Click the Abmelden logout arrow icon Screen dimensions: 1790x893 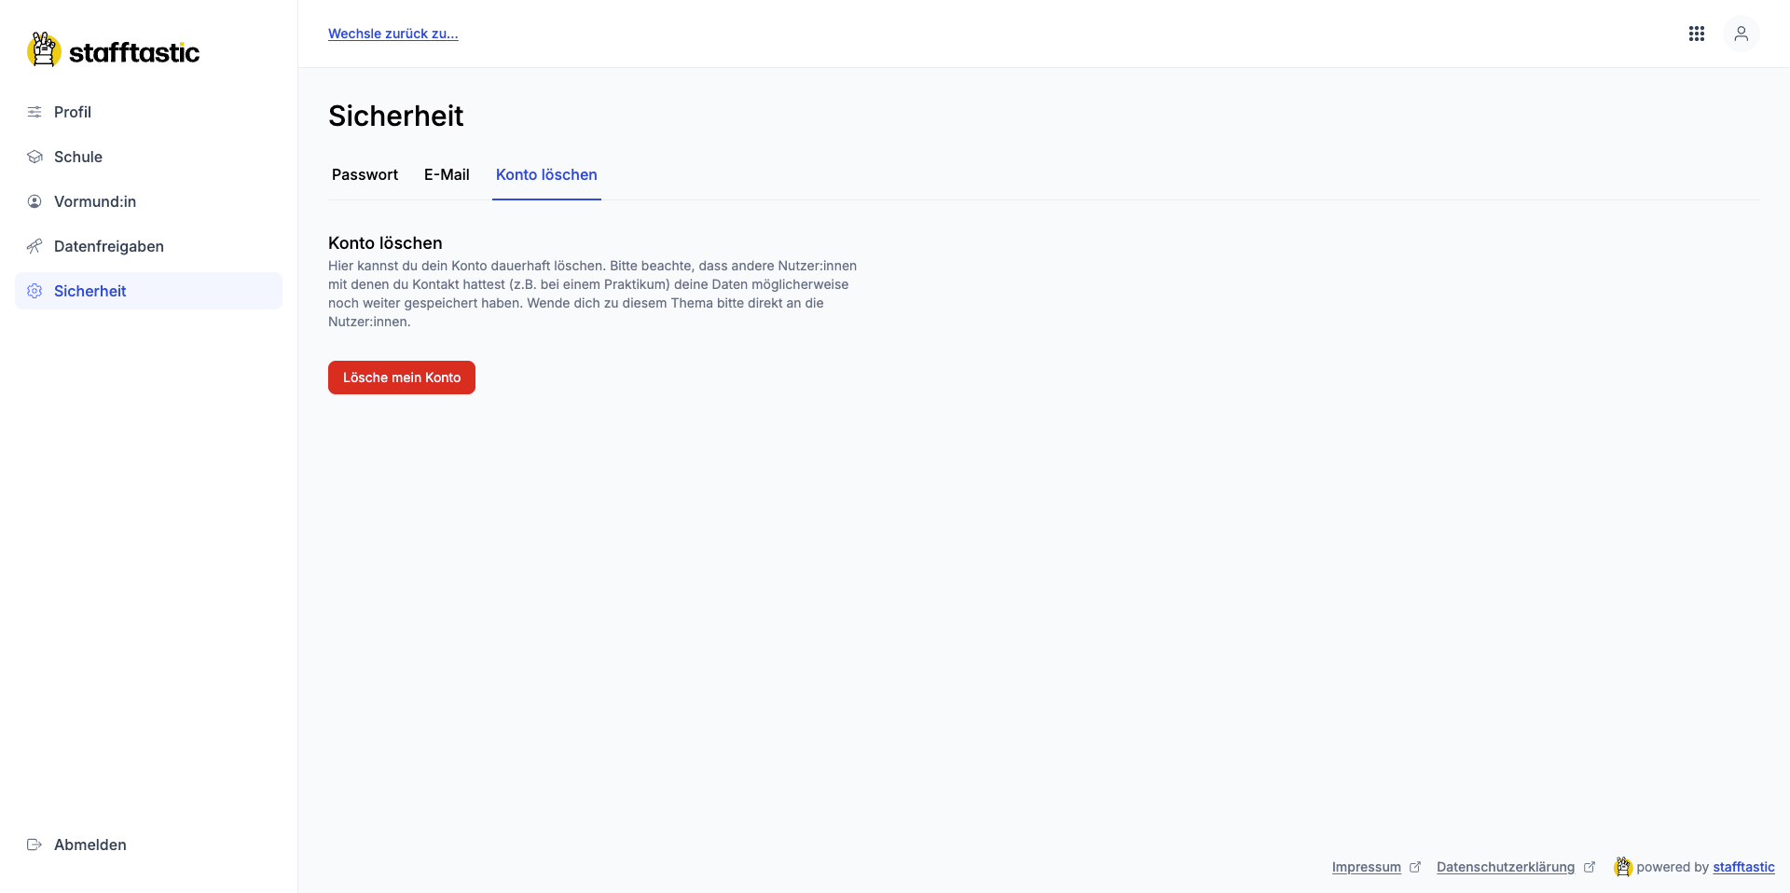click(x=34, y=845)
